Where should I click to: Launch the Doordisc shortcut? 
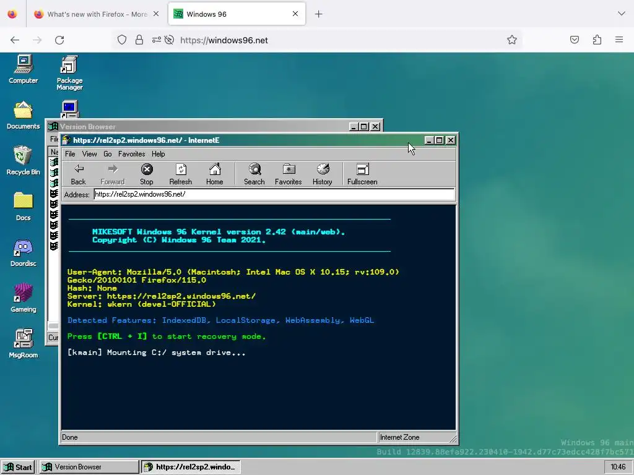(23, 252)
